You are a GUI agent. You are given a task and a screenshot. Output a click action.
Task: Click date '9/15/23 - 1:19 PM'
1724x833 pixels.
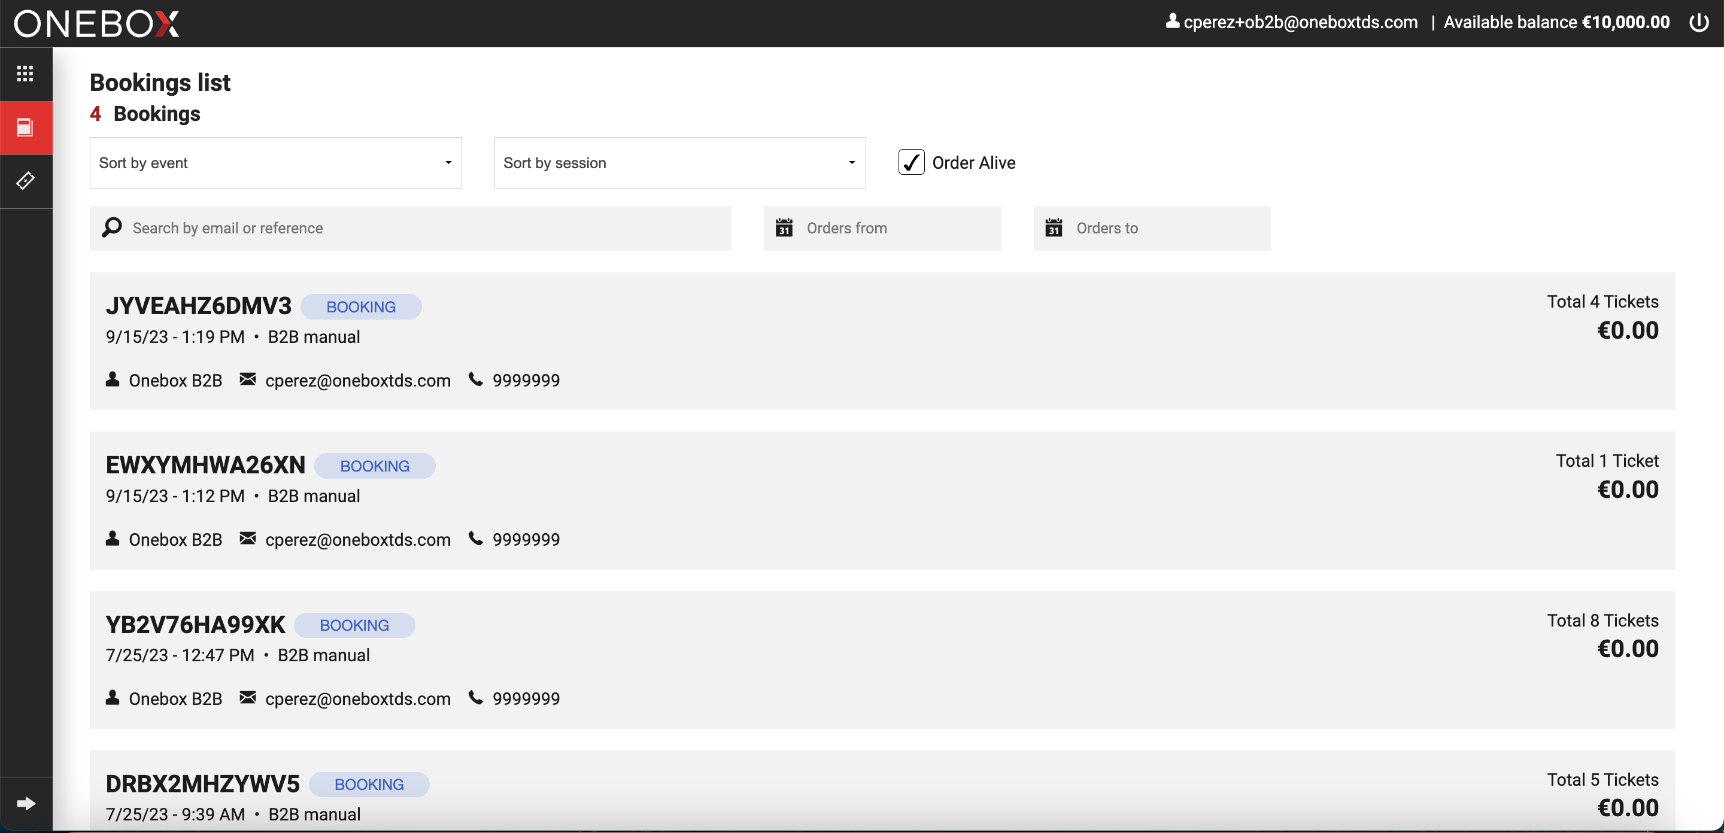coord(175,336)
